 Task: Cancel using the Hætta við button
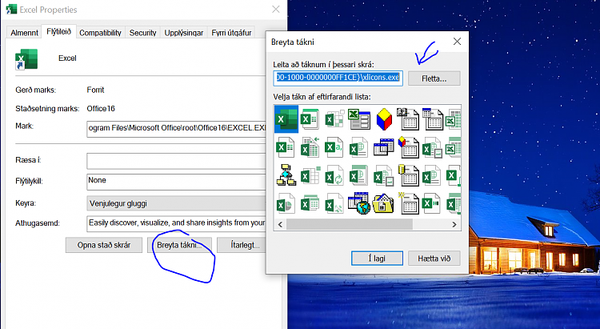tap(434, 259)
